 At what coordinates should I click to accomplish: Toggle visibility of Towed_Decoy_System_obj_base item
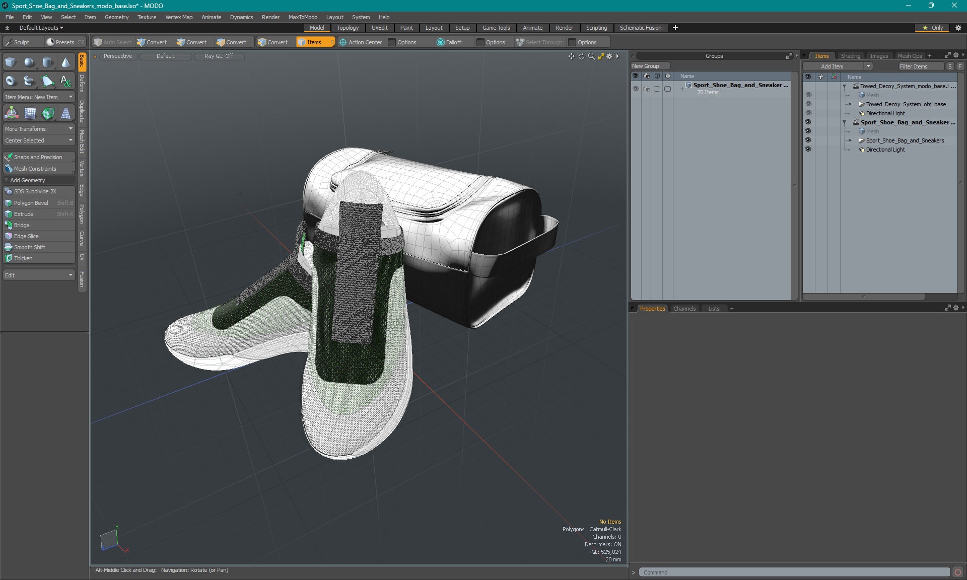[808, 104]
